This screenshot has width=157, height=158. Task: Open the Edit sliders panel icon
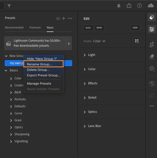coord(152,29)
